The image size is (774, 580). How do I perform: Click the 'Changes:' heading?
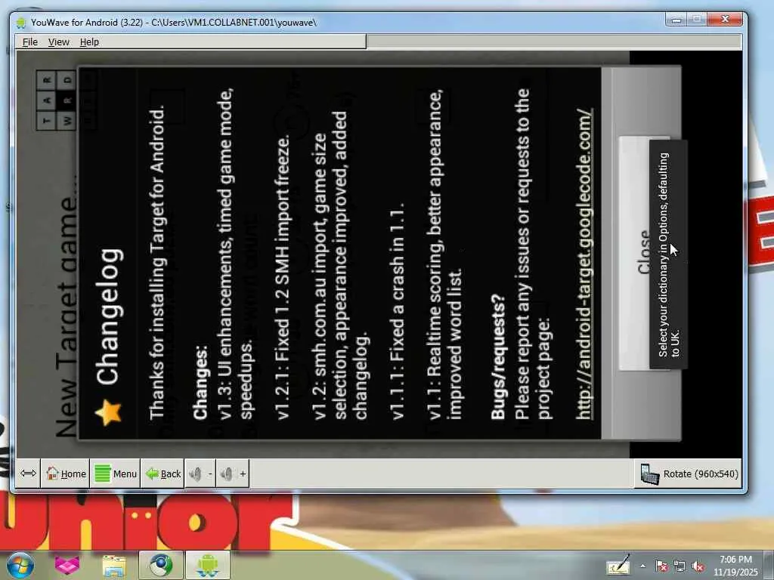(200, 382)
